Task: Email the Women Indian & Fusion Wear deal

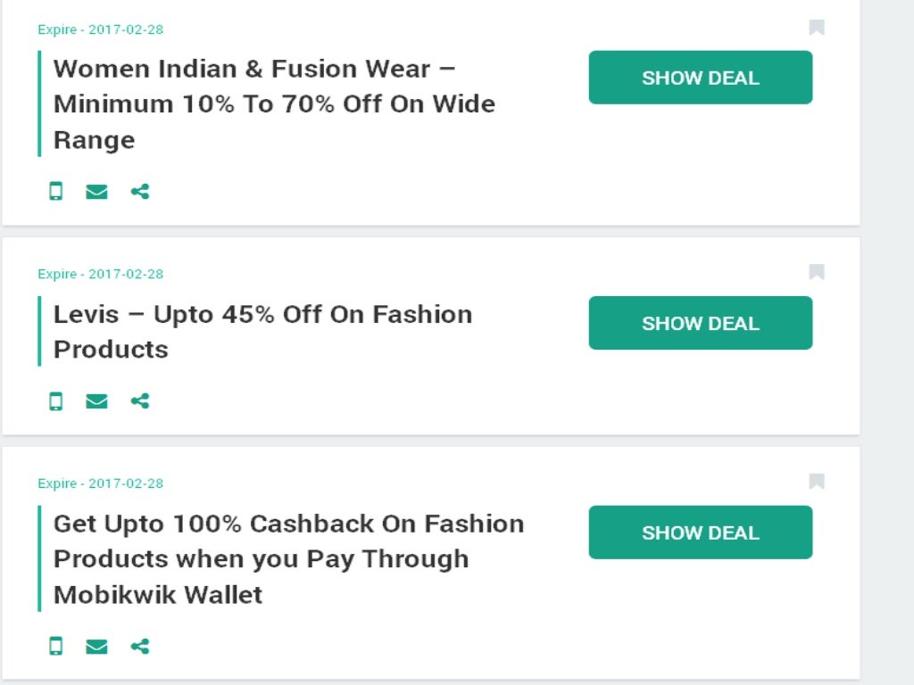Action: point(96,191)
